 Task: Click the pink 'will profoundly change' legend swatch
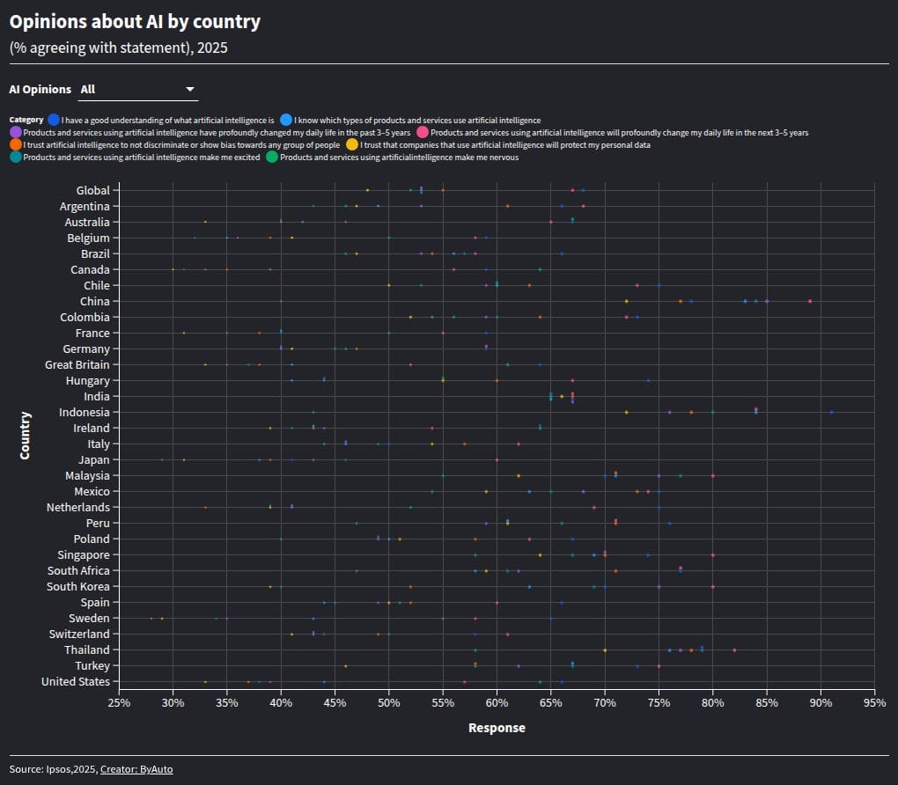point(423,132)
